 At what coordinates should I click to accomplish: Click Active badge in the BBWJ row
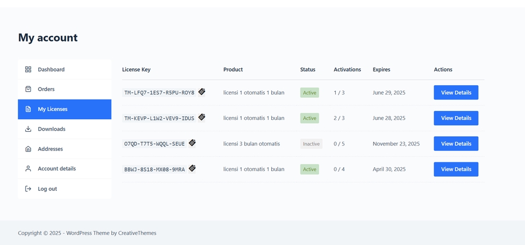310,170
